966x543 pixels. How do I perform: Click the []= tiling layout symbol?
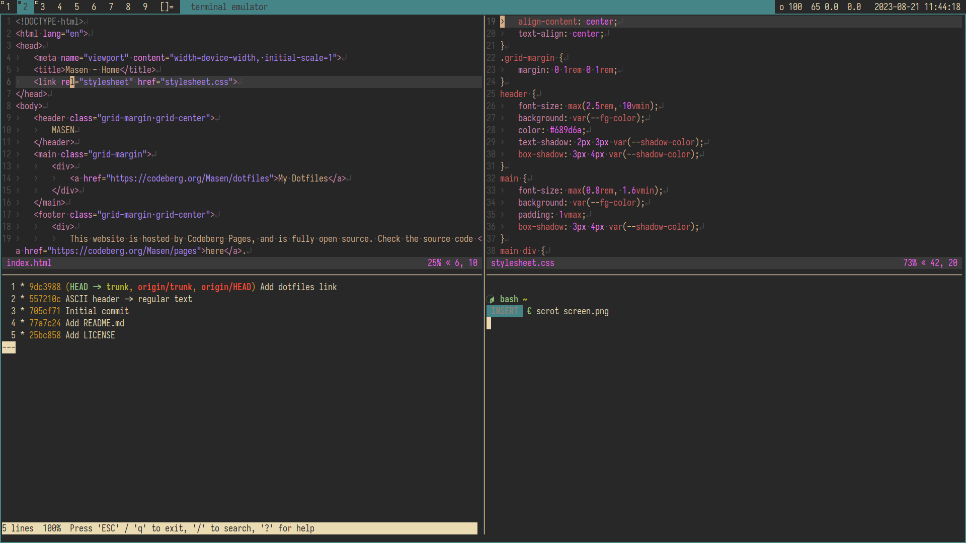point(167,7)
